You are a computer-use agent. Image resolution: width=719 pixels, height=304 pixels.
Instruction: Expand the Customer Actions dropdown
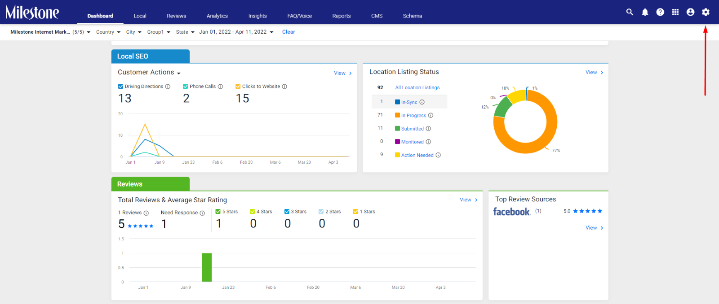point(149,73)
